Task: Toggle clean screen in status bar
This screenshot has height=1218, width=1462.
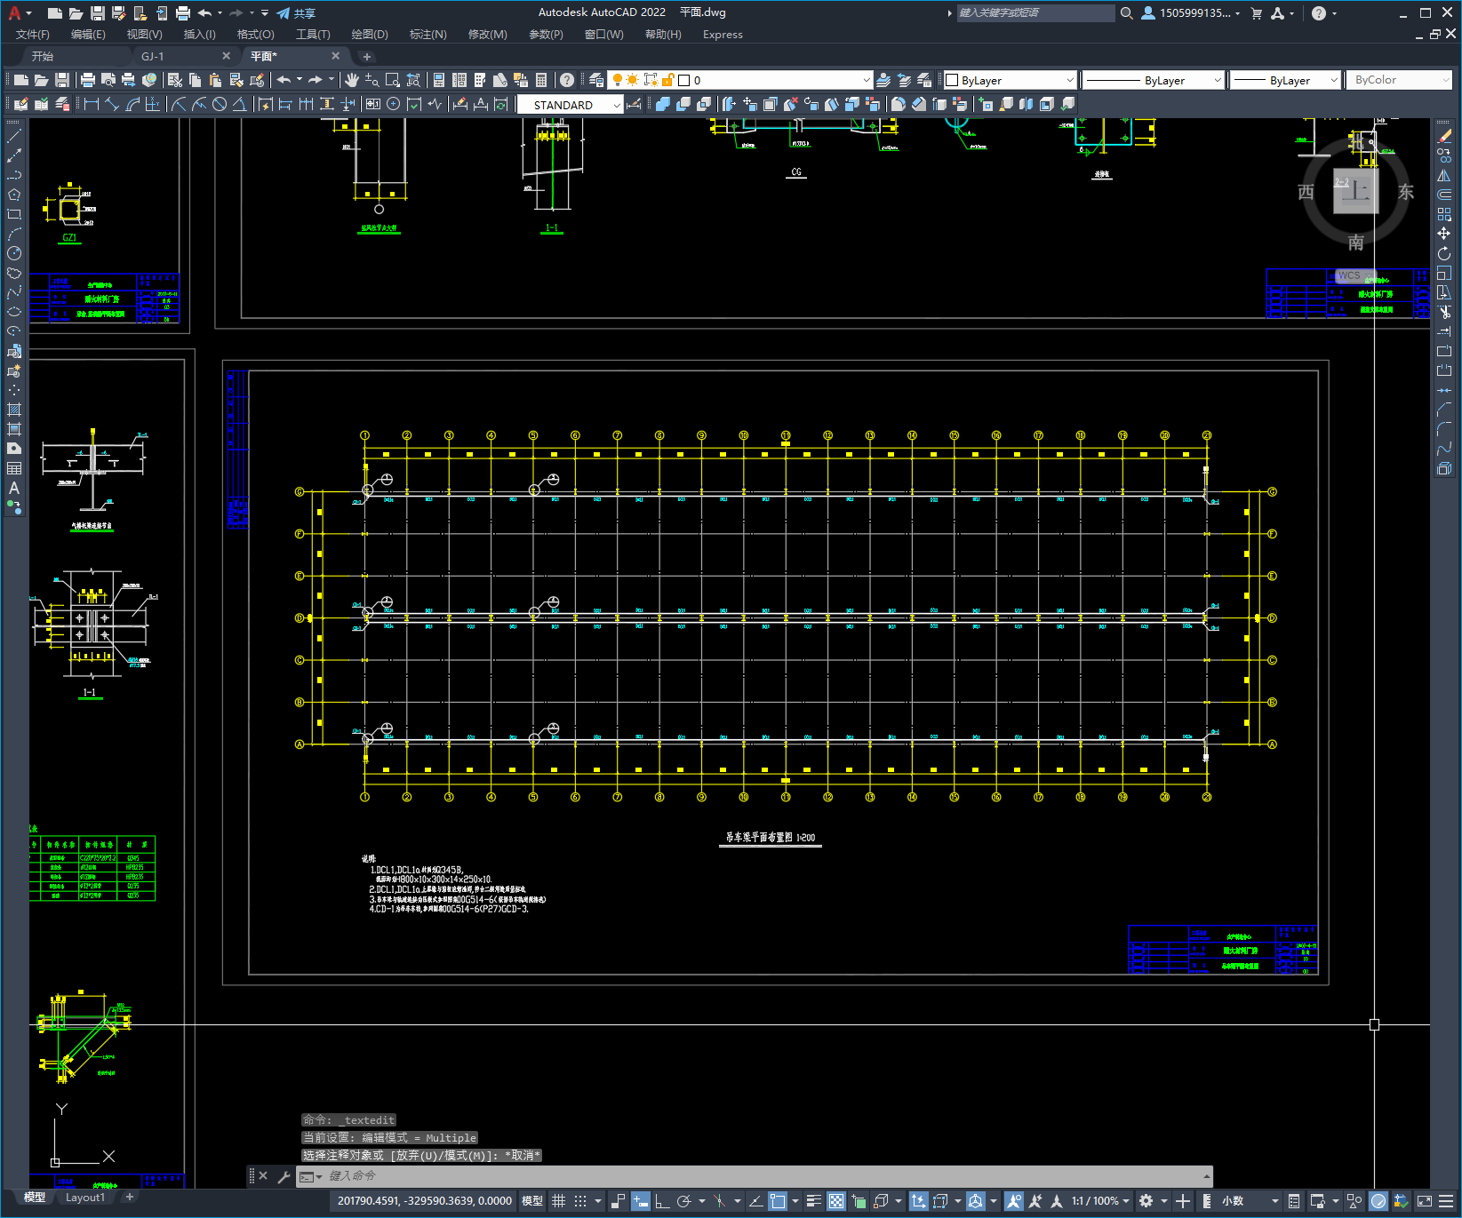Action: 1425,1201
